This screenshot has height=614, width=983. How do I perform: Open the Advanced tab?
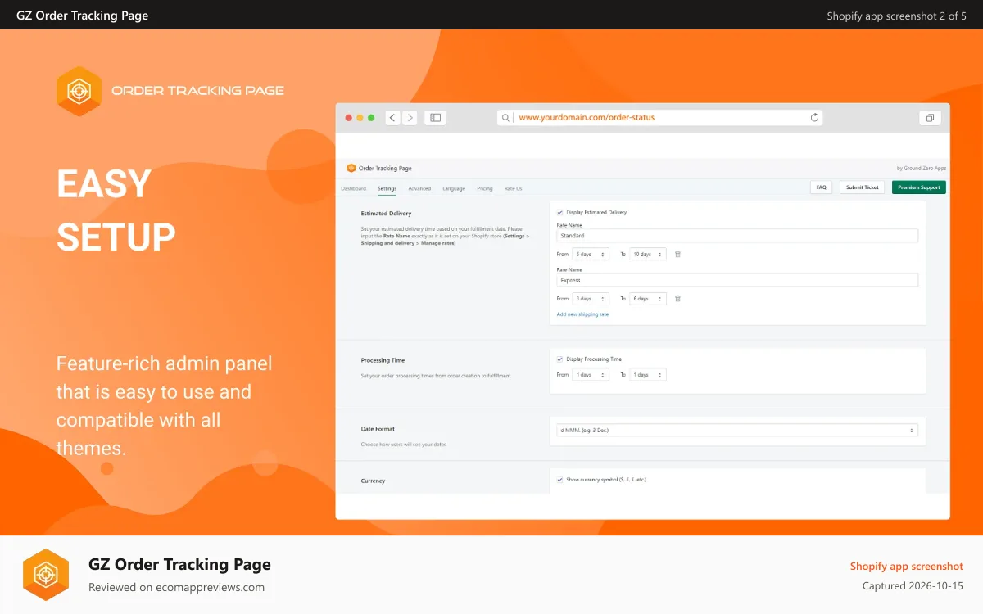419,188
